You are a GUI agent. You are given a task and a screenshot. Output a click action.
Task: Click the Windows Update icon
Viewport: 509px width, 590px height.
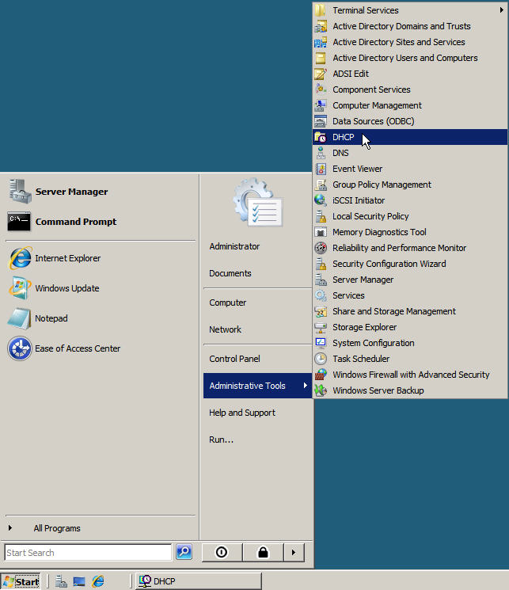(x=20, y=288)
